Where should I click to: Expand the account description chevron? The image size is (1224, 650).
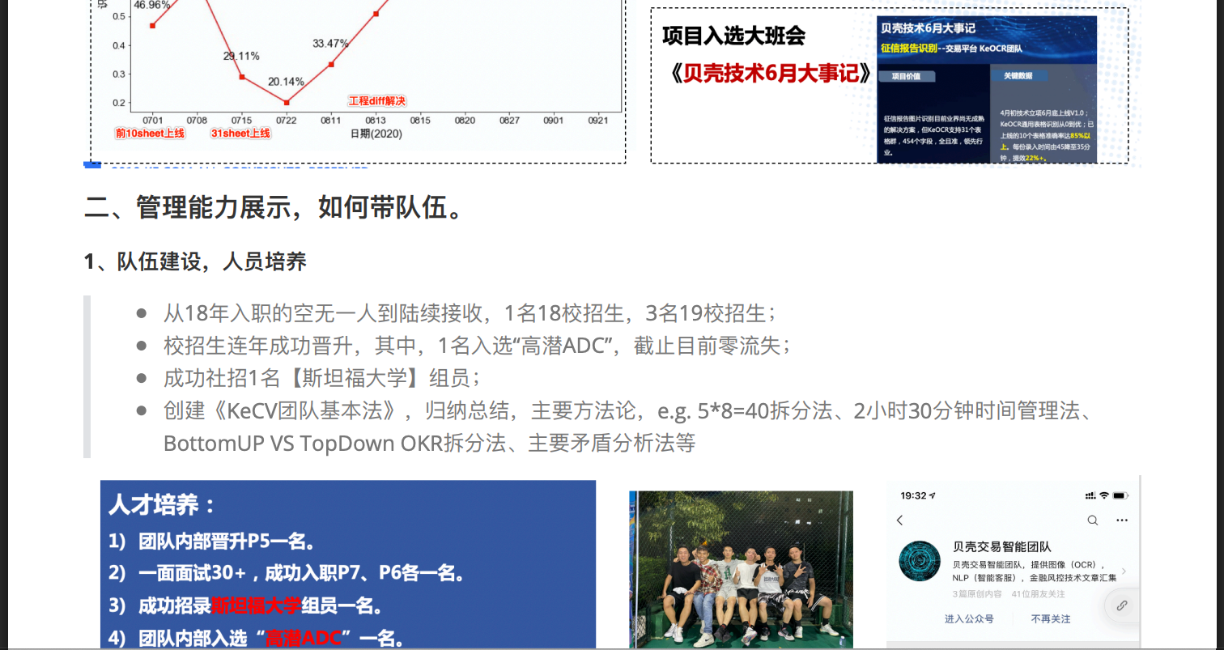pos(1124,571)
